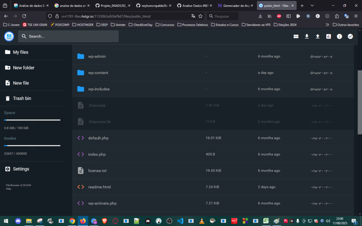Screen dimensions: 362x226
Task: Focus the Search input field
Action: click(x=71, y=36)
